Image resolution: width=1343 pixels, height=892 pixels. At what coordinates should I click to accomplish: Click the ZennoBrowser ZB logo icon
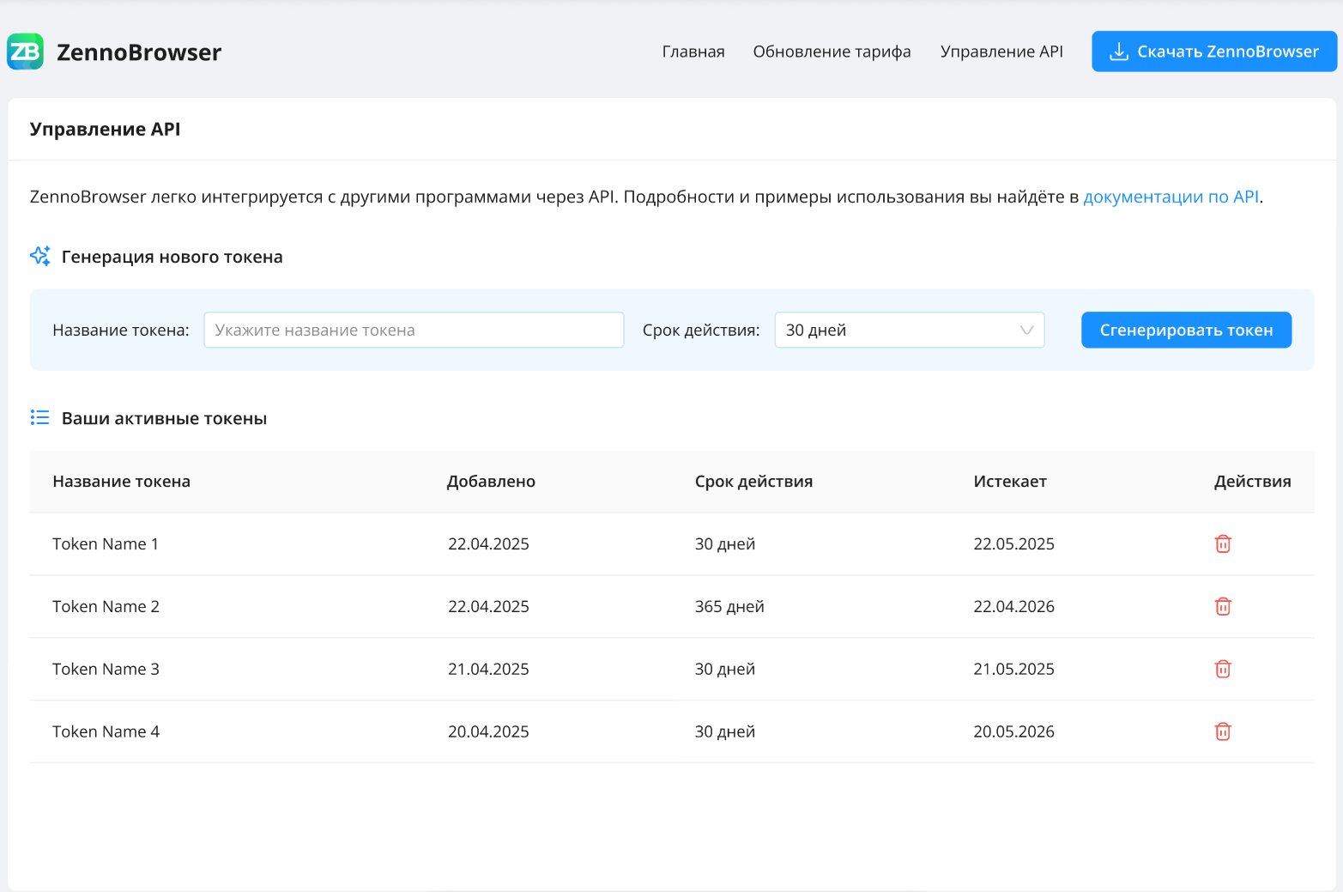point(25,52)
